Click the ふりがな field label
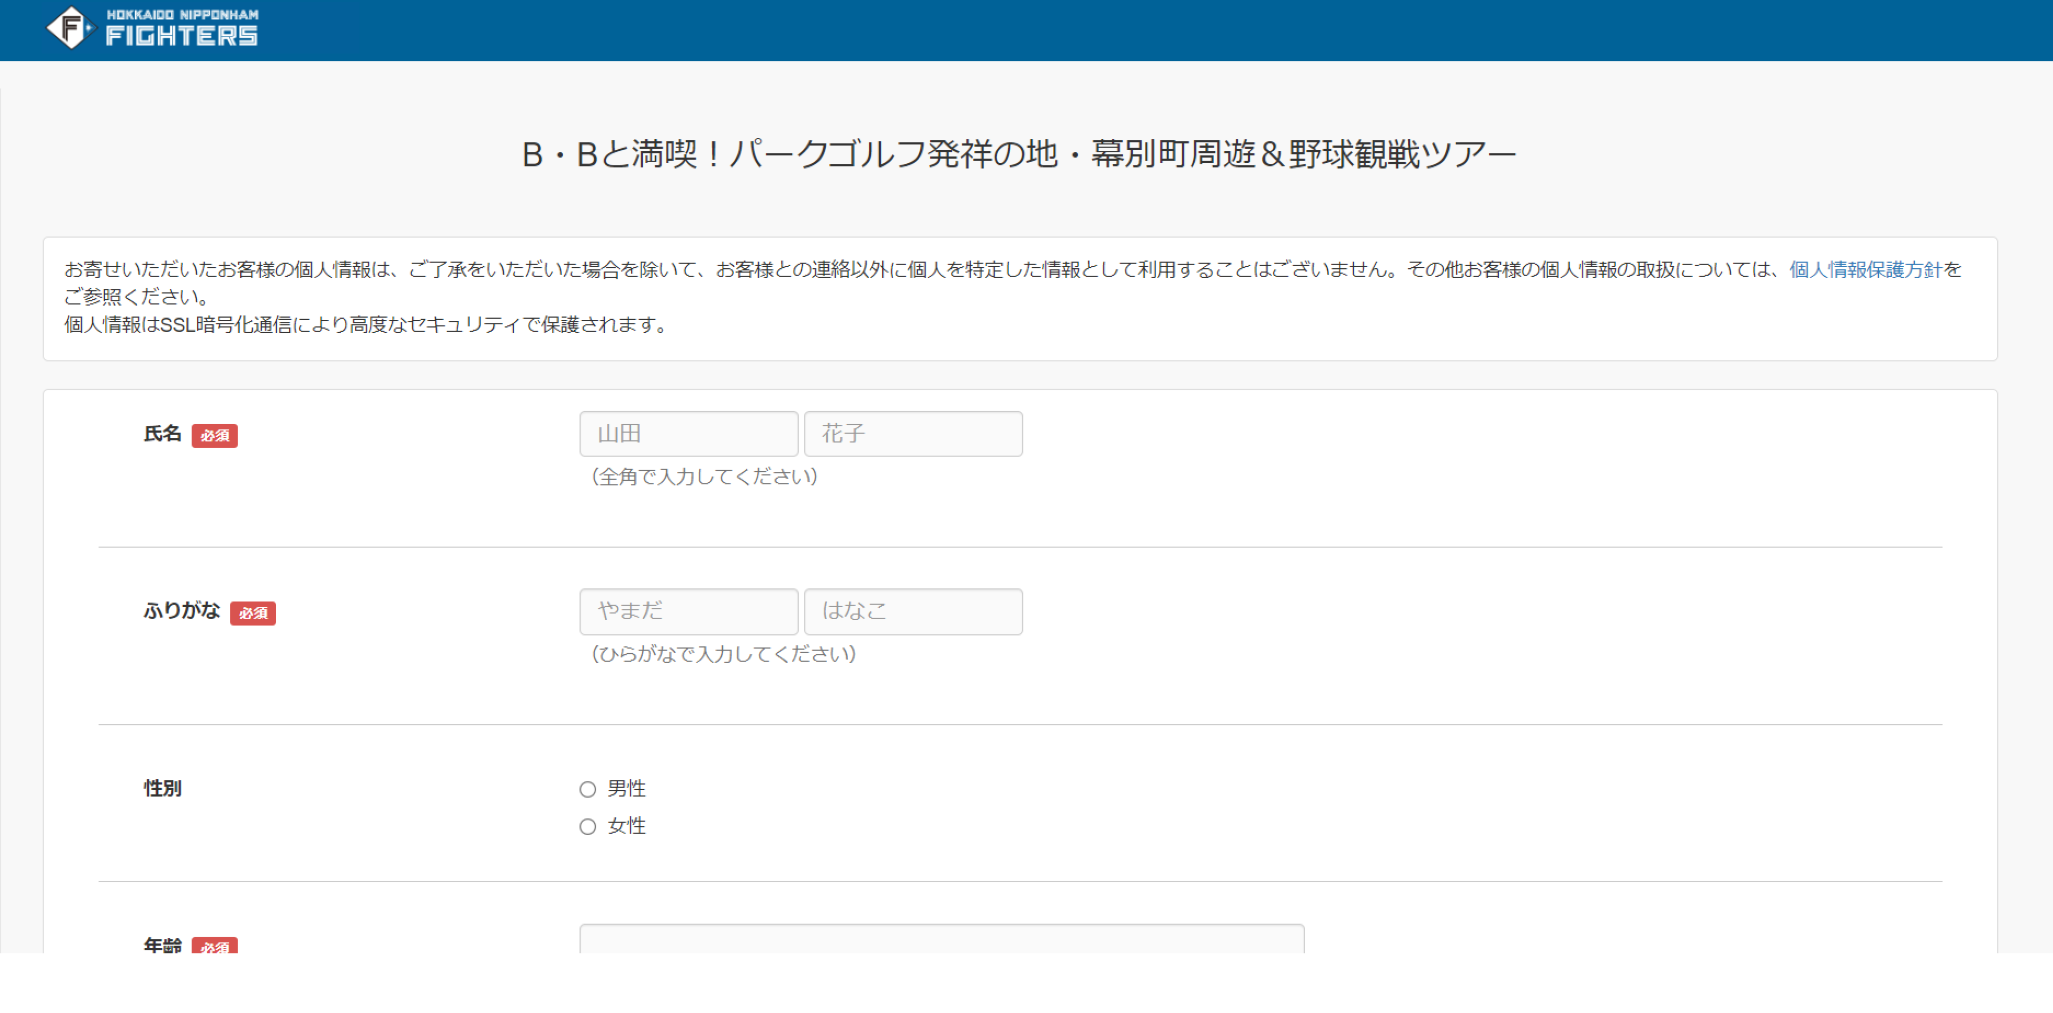The width and height of the screenshot is (2053, 1013). (x=182, y=611)
